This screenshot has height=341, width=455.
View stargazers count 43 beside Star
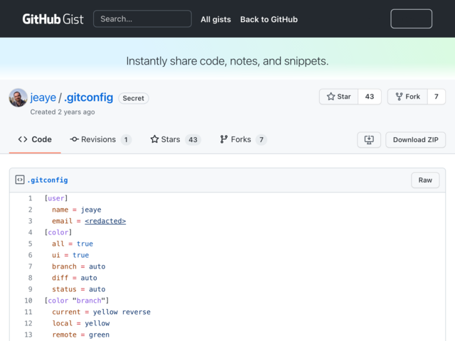pyautogui.click(x=370, y=97)
